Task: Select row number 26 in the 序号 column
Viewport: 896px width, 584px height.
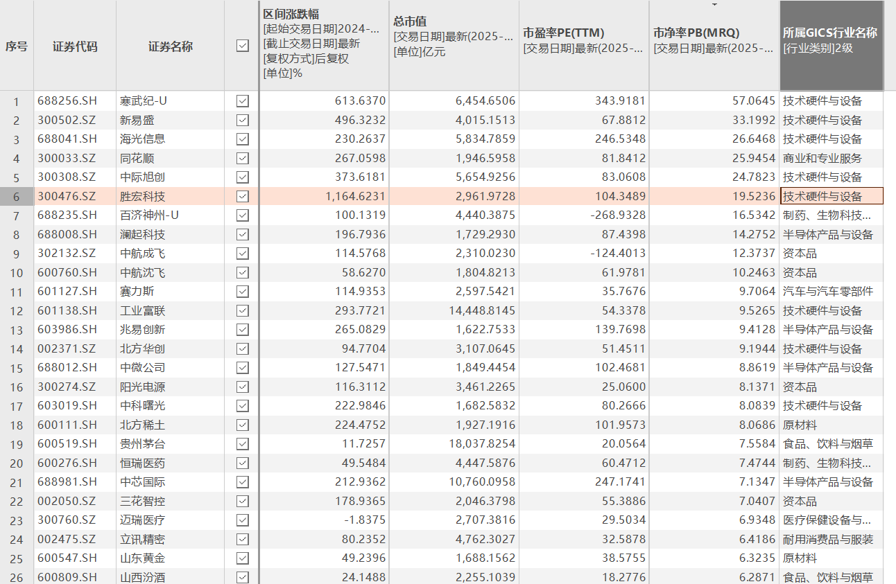Action: tap(17, 577)
